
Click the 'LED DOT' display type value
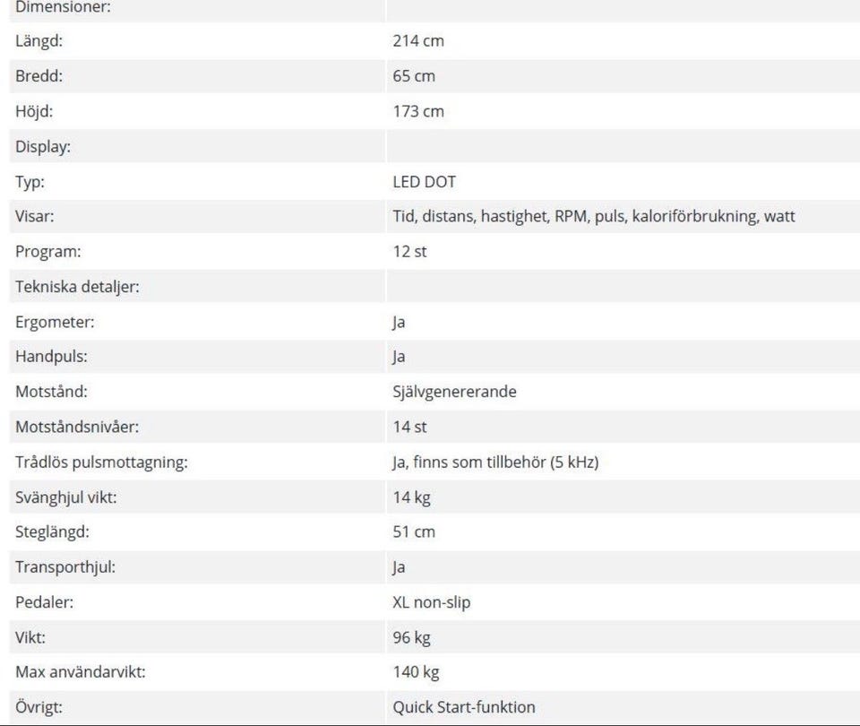[425, 182]
